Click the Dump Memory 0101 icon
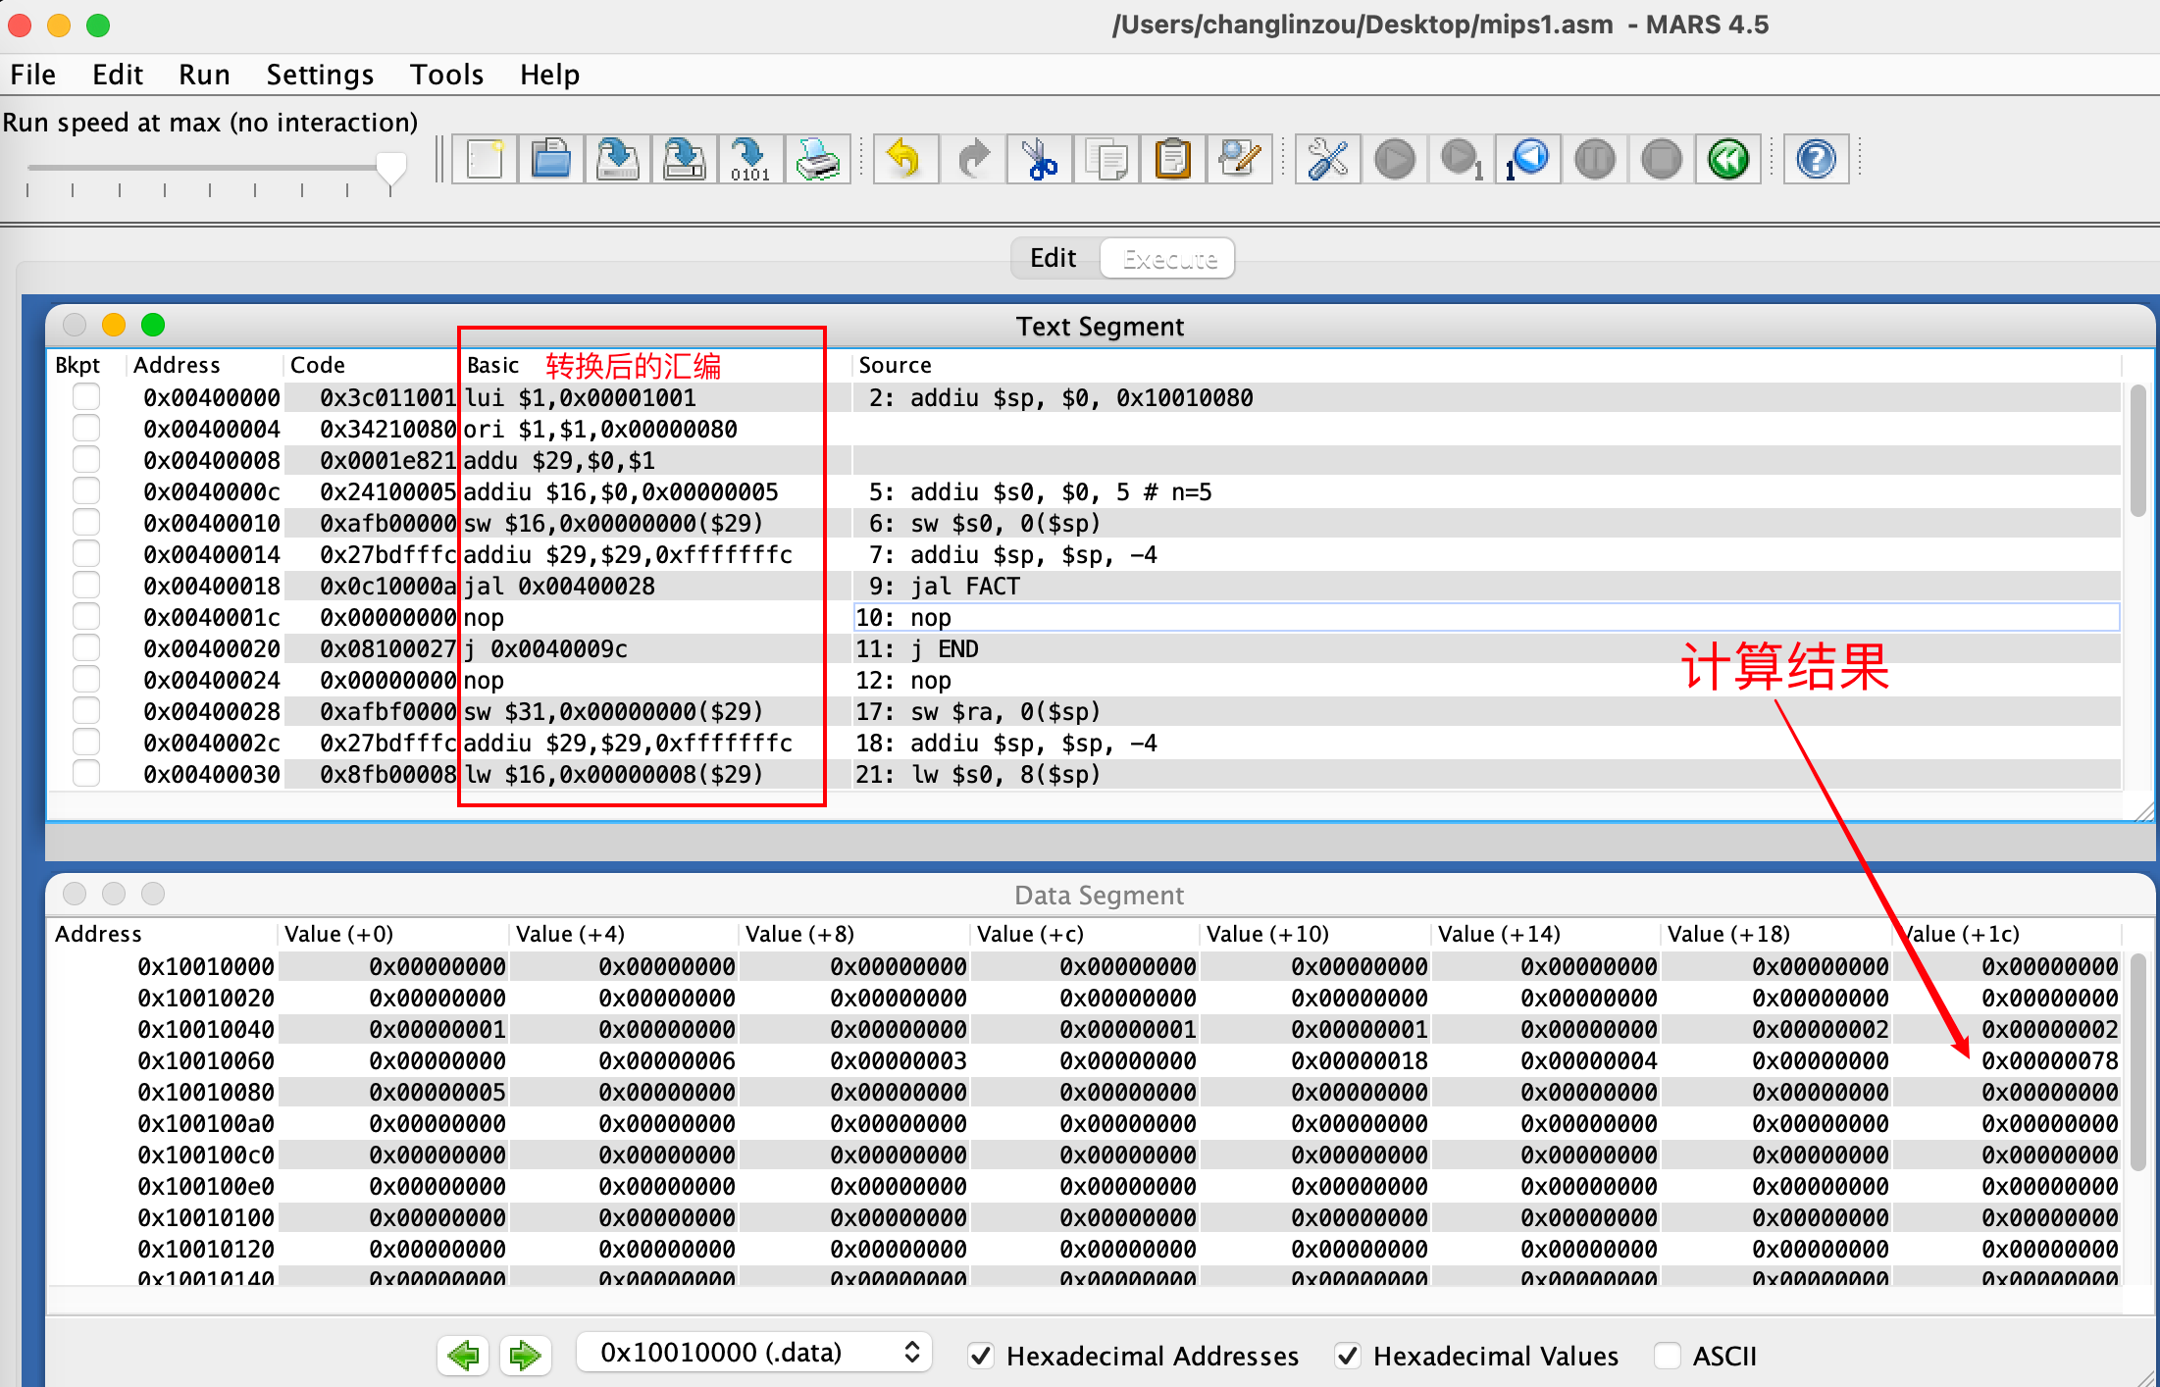 (x=750, y=159)
